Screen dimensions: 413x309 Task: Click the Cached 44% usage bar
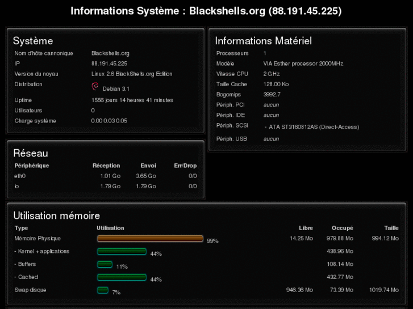pyautogui.click(x=122, y=277)
